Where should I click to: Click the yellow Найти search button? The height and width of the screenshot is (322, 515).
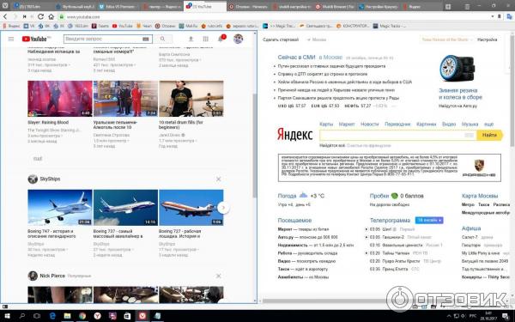click(x=490, y=135)
